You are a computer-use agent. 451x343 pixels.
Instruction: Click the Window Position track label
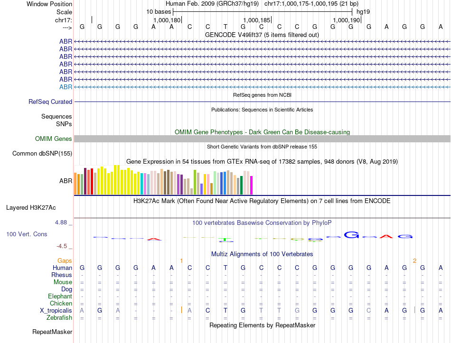click(x=49, y=4)
